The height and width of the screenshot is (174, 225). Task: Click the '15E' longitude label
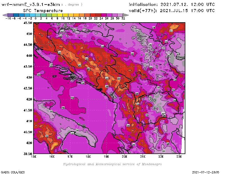34,157
